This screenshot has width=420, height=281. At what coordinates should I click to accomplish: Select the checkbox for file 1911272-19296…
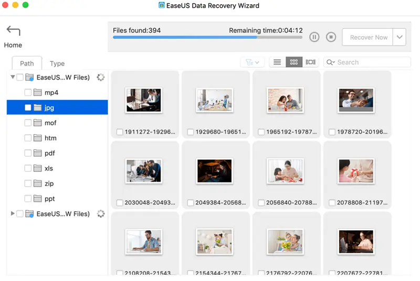click(120, 132)
